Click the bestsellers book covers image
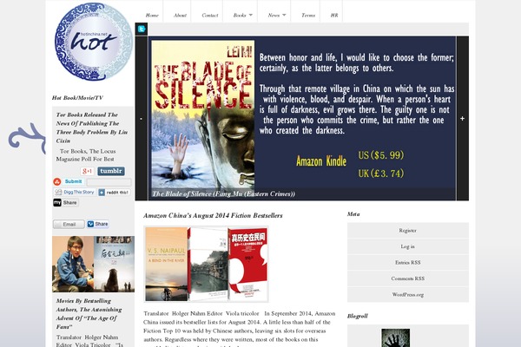 tap(206, 264)
